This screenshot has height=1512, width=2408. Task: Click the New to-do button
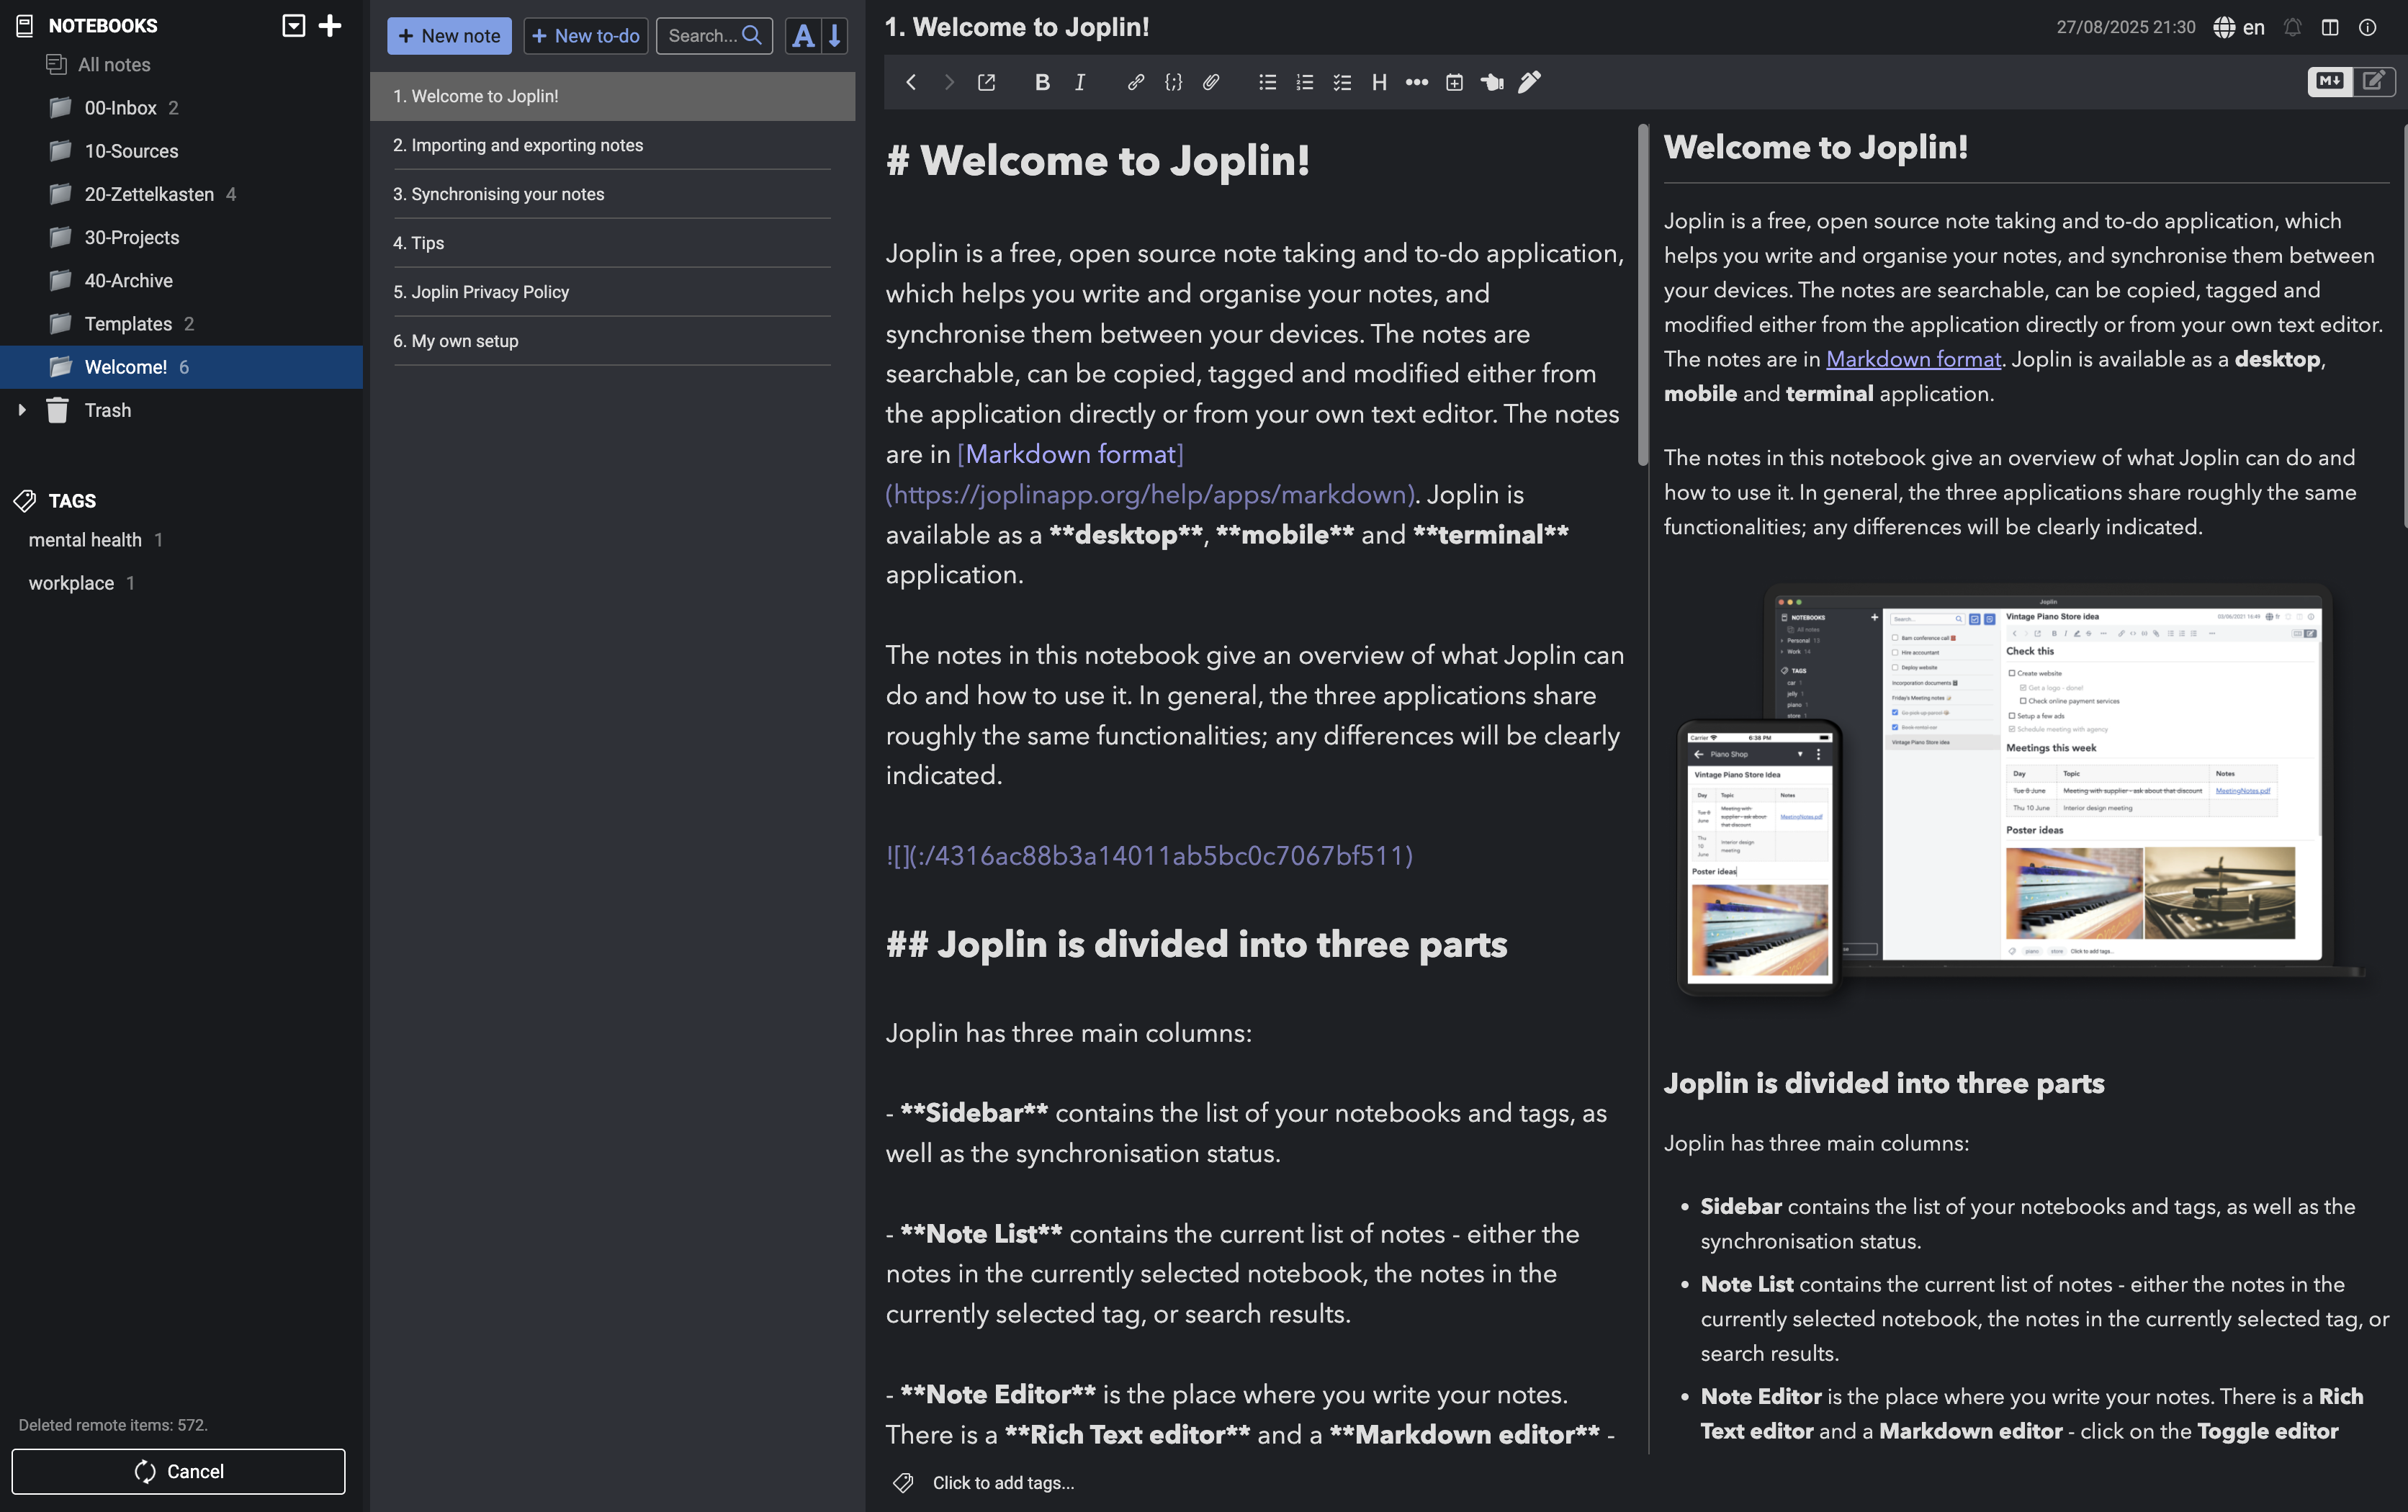coord(585,36)
